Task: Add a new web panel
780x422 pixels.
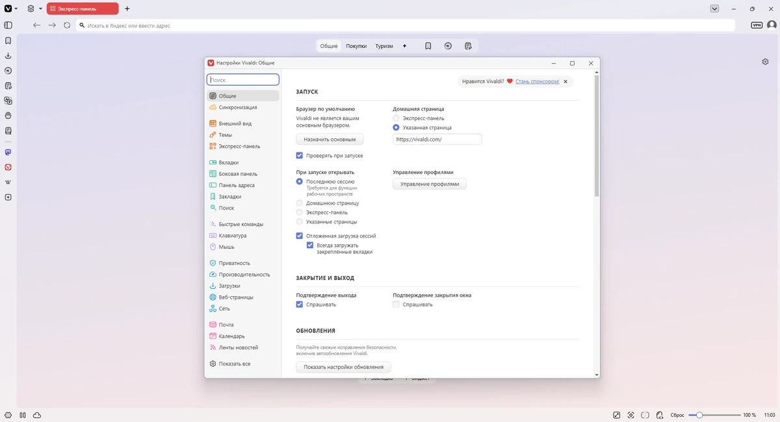Action: (8, 197)
